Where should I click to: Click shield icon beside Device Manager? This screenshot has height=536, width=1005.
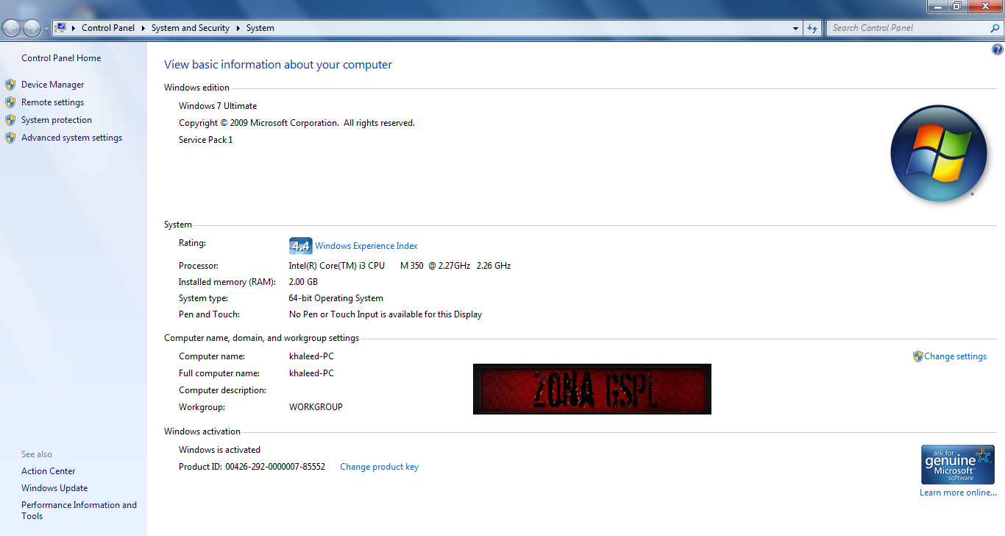(x=10, y=85)
